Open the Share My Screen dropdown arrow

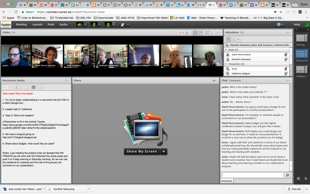click(x=164, y=152)
